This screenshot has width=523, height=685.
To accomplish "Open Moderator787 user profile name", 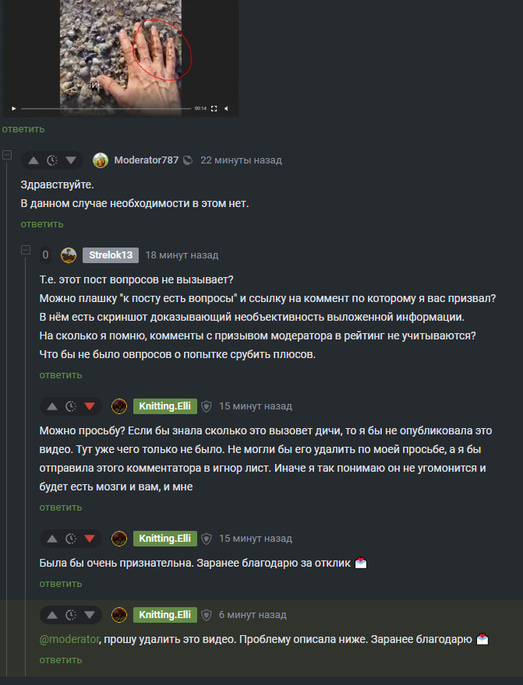I will (146, 160).
